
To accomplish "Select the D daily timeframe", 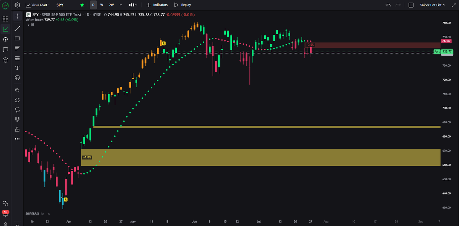I will 93,5.
